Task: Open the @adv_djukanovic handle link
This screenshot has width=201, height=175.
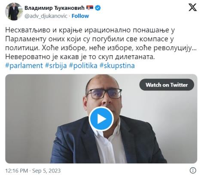Action: pyautogui.click(x=46, y=16)
